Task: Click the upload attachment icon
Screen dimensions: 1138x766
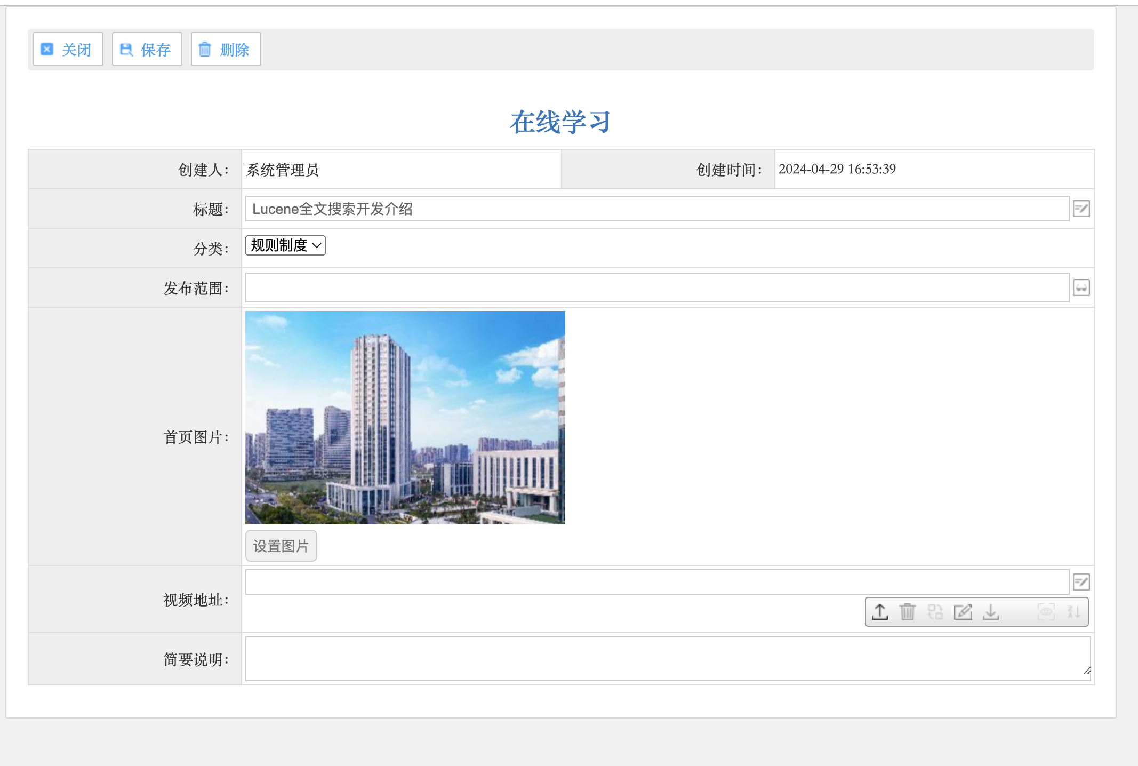Action: click(x=880, y=612)
